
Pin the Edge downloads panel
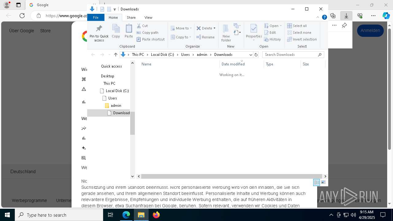tap(344, 25)
